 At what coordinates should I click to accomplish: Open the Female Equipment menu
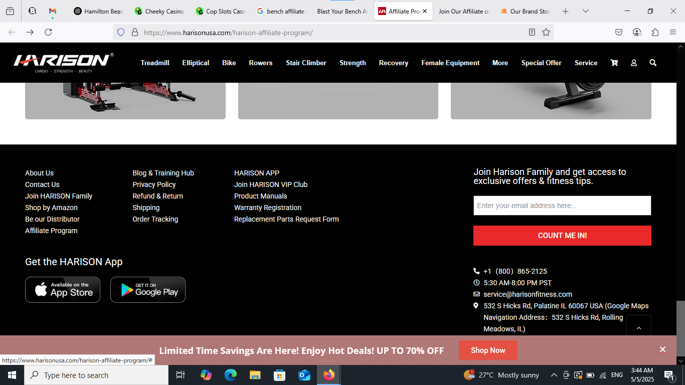tap(450, 63)
